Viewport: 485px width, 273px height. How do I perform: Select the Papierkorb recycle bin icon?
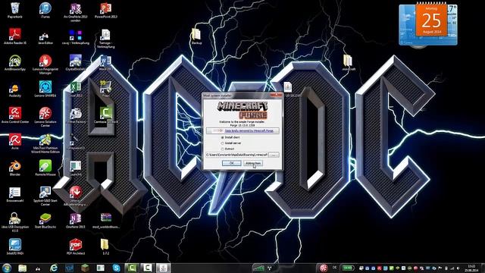(x=15, y=11)
